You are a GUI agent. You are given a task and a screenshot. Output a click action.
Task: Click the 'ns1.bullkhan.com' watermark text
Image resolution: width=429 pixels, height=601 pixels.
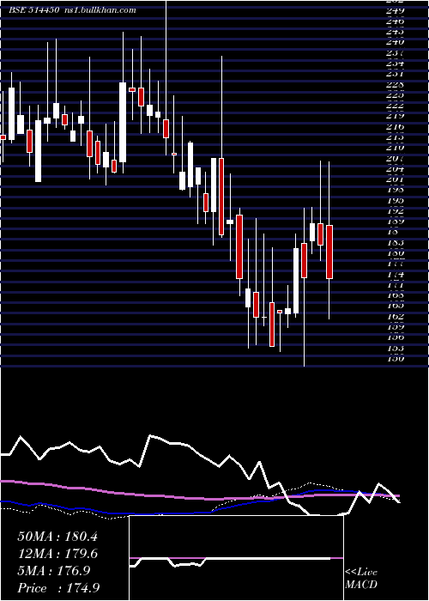pyautogui.click(x=100, y=10)
